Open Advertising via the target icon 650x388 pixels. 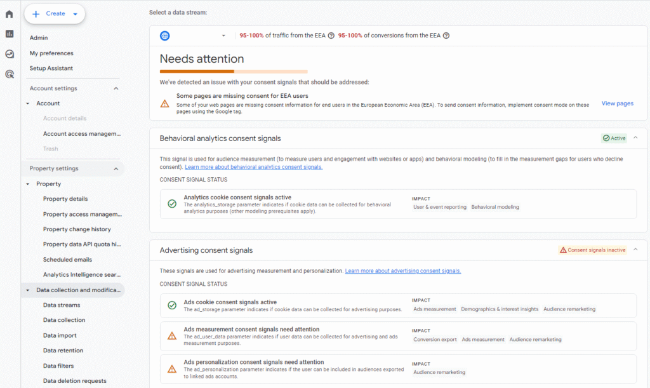9,74
